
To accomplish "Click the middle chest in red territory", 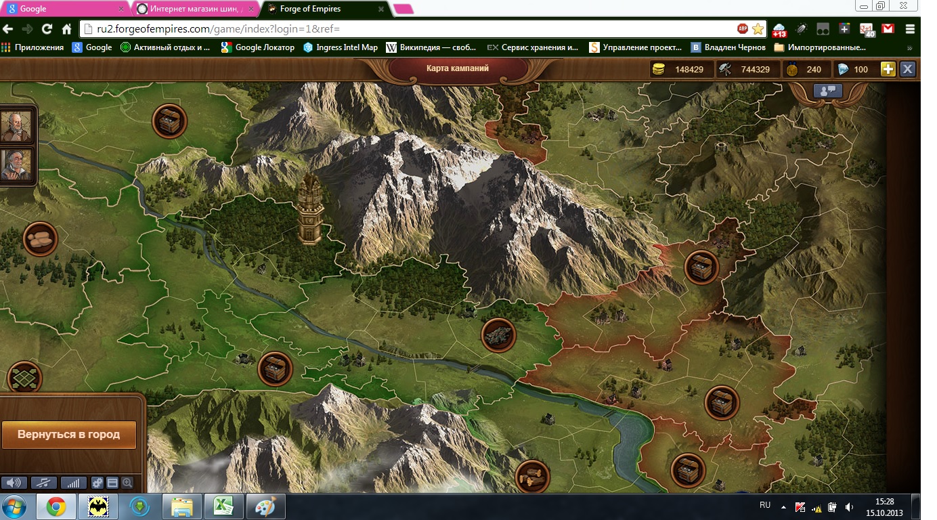I will tap(722, 403).
